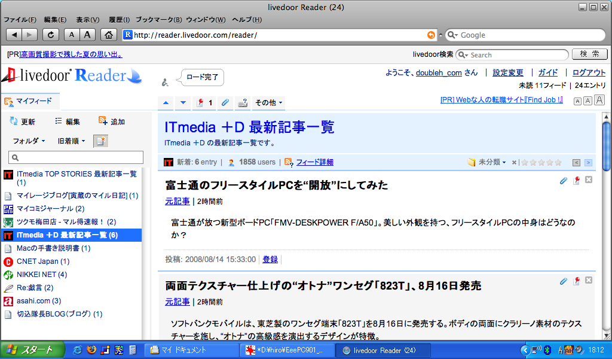Select the マイフィード tab
The image size is (612, 359).
tap(30, 101)
